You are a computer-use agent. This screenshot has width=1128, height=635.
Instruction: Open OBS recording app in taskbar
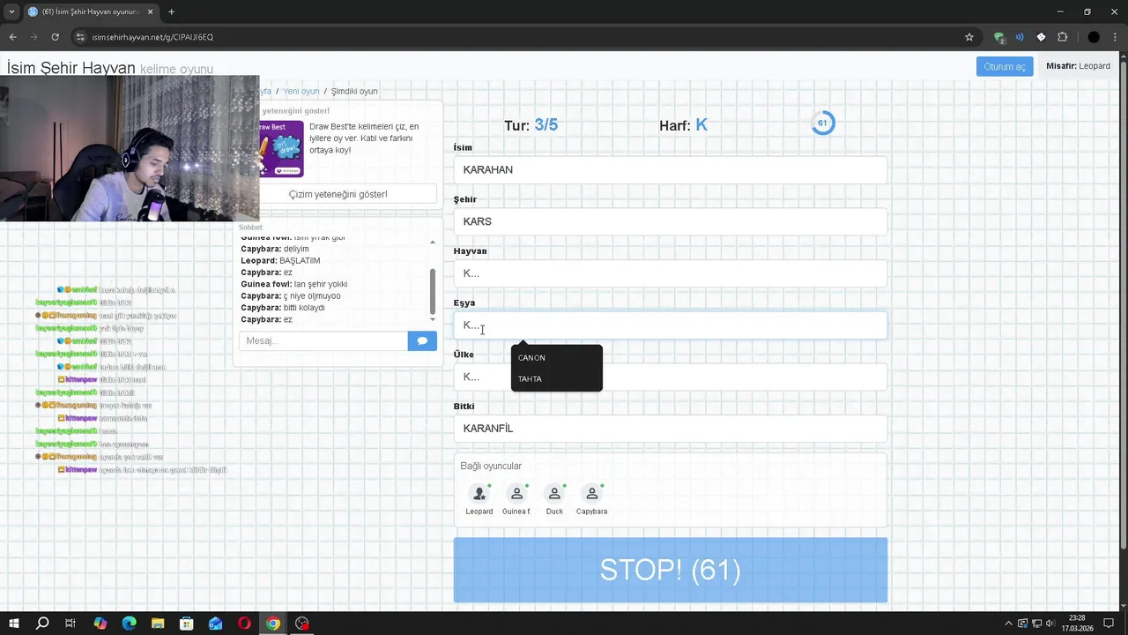click(302, 624)
